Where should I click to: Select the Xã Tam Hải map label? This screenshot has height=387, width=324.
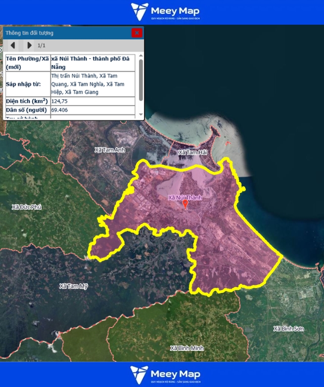click(x=193, y=153)
